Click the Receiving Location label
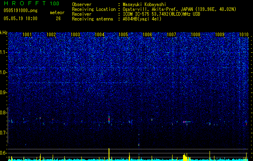The image size is (253, 161). [94, 9]
